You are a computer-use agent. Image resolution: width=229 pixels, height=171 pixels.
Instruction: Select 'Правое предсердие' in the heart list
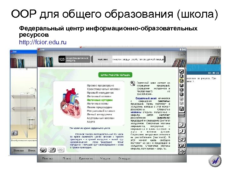(x=100, y=85)
